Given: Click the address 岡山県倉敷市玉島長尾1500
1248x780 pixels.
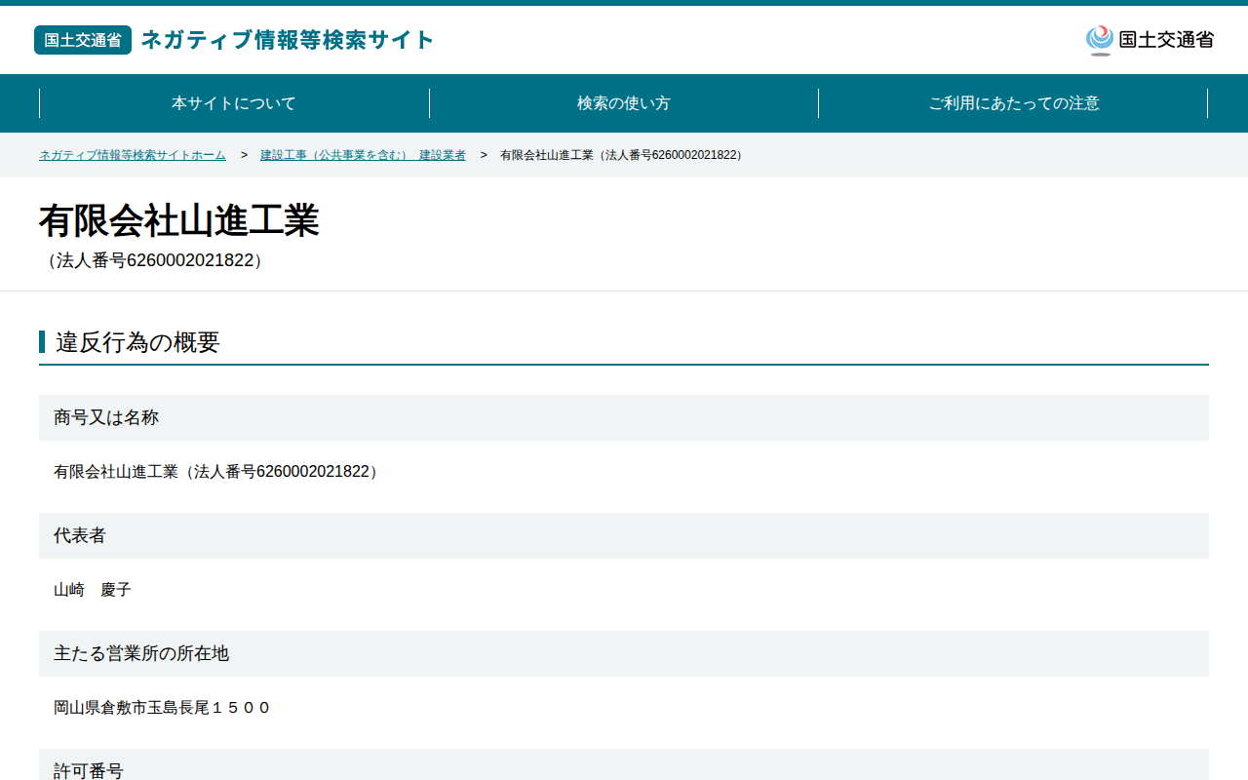Looking at the screenshot, I should click(162, 708).
